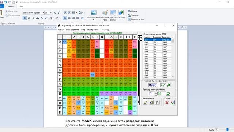Apply the font color A button
234x132 pixels.
[51, 18]
